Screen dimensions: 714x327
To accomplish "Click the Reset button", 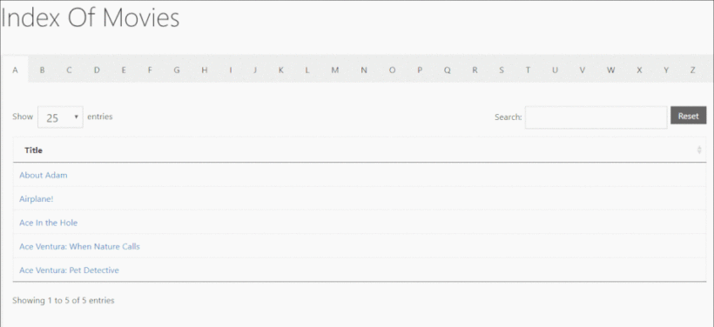I will point(688,116).
